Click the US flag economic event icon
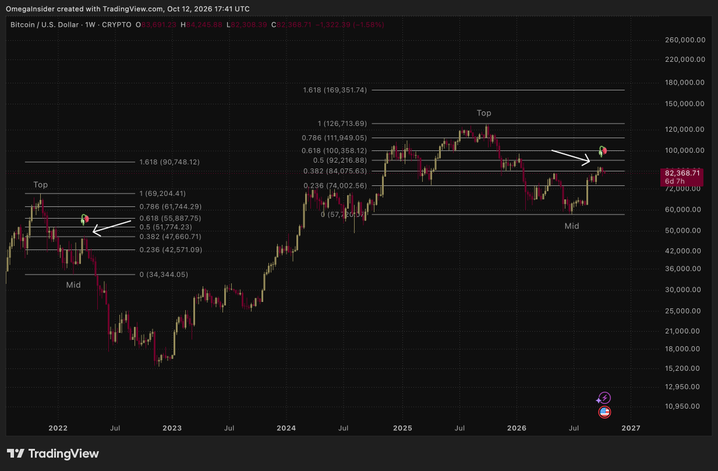The image size is (718, 471). 604,412
